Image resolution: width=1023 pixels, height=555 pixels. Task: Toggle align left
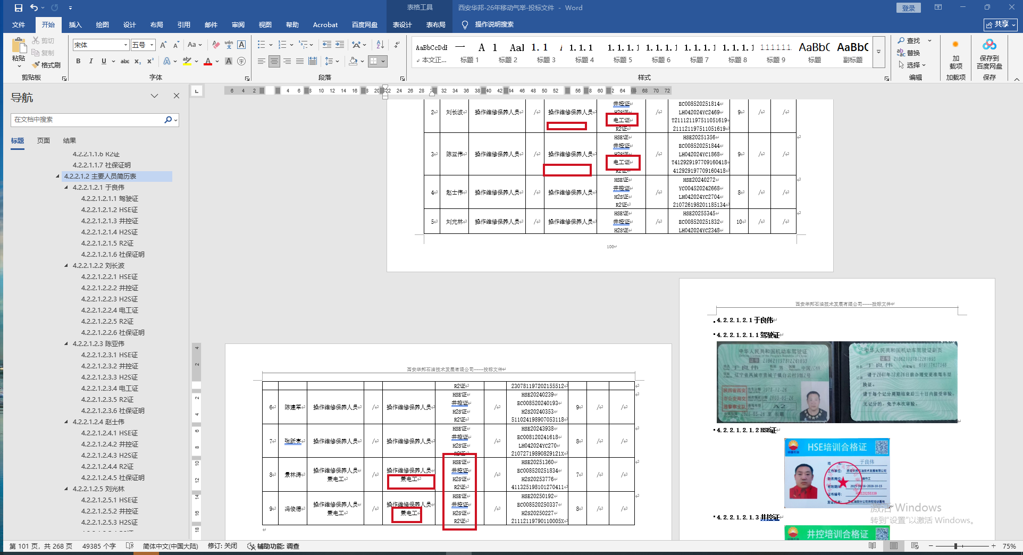[262, 61]
